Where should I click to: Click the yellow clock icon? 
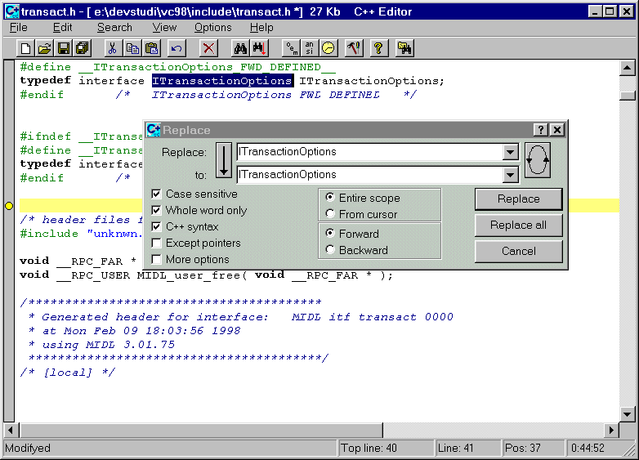pyautogui.click(x=328, y=48)
